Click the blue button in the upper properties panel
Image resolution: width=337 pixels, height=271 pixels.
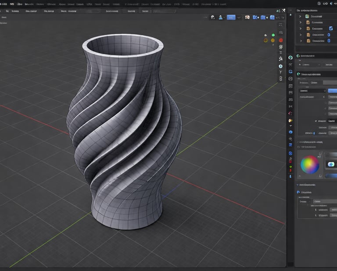pos(332,91)
